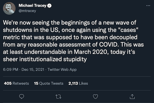Retweet using the circular arrows icon
Screen dimensions: 154x103
[58, 97]
